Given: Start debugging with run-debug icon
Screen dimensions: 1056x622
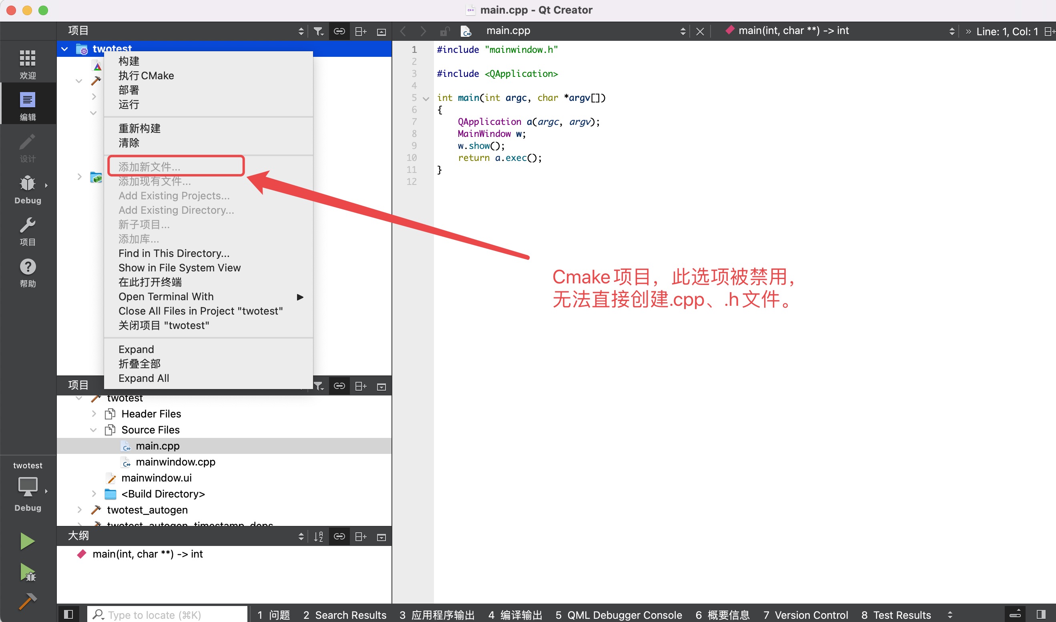Looking at the screenshot, I should click(x=28, y=572).
